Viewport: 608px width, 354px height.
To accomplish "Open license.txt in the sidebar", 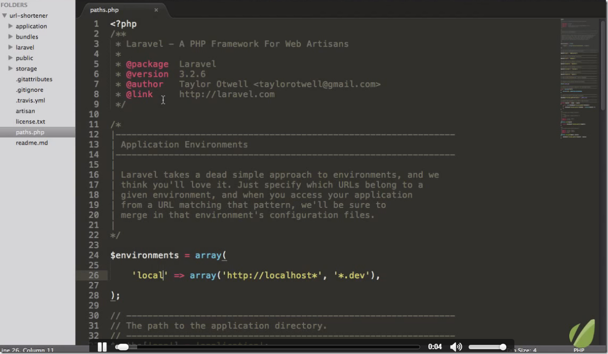I will pyautogui.click(x=30, y=121).
